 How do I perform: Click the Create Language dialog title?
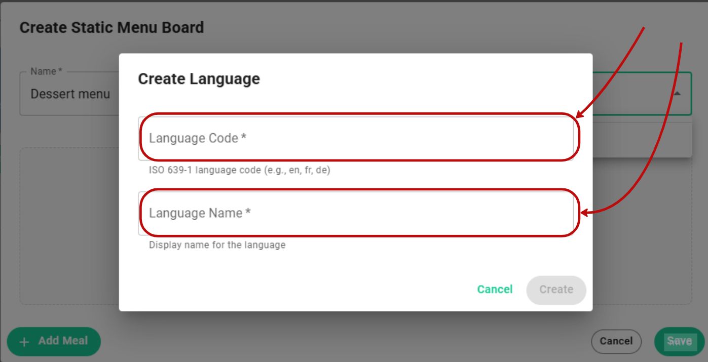[198, 78]
